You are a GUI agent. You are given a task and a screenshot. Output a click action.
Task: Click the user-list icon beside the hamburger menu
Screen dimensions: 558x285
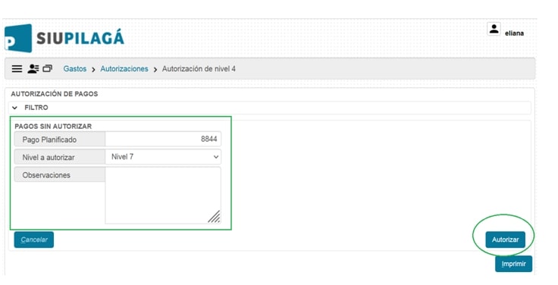pyautogui.click(x=33, y=69)
